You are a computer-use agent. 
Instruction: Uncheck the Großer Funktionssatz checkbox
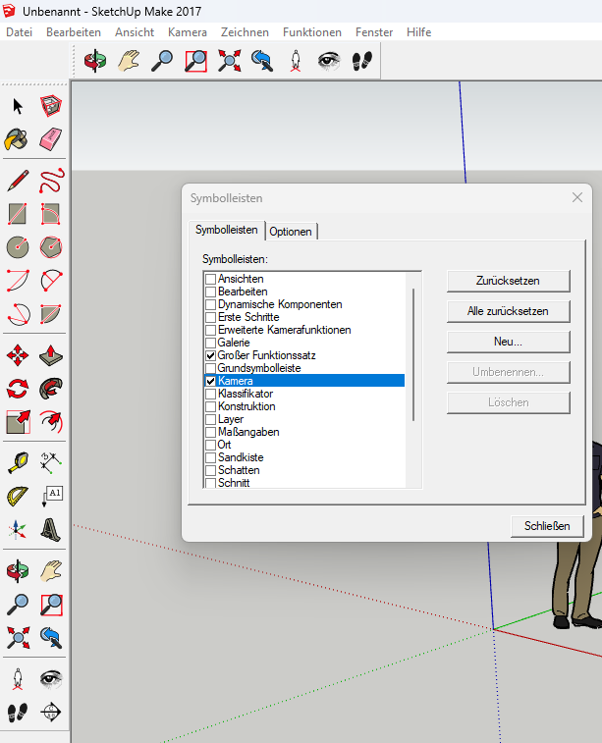(x=210, y=355)
